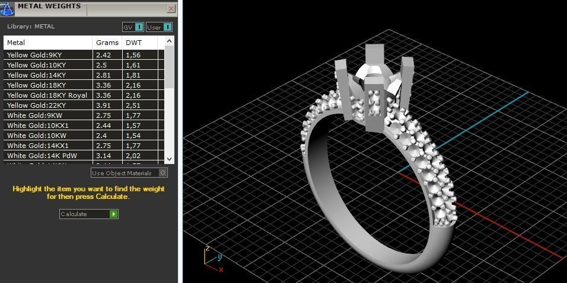This screenshot has height=283, width=567.
Task: Select the Yellow Gold:18KY row
Action: click(84, 85)
